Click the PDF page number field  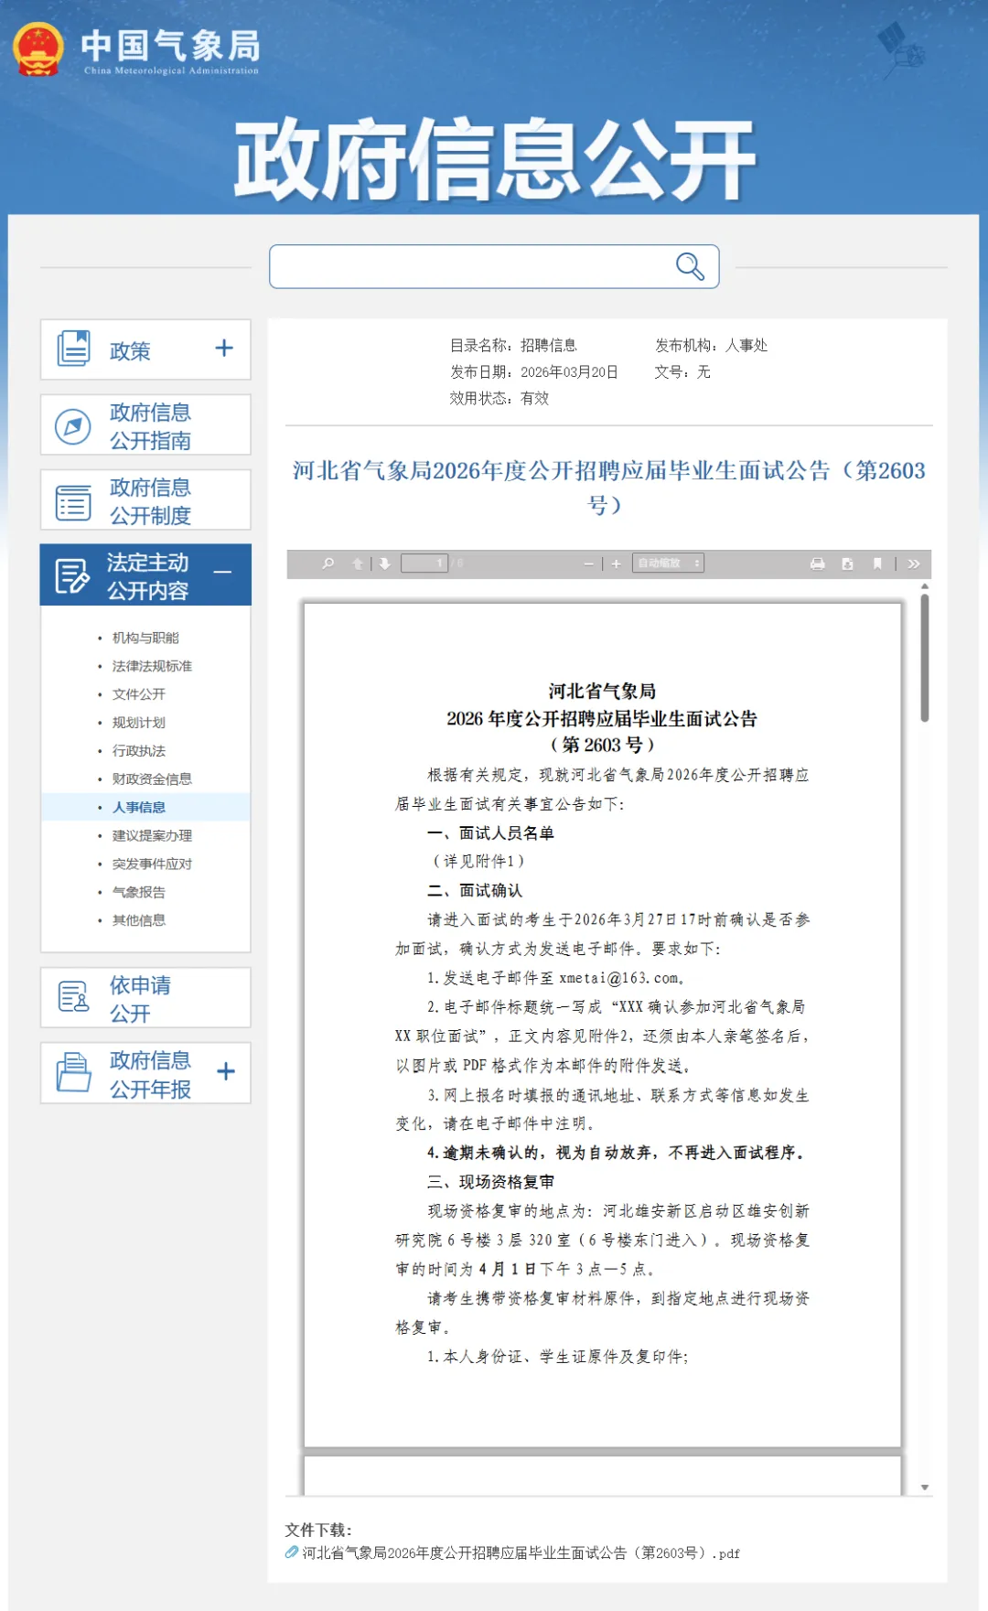pos(424,564)
